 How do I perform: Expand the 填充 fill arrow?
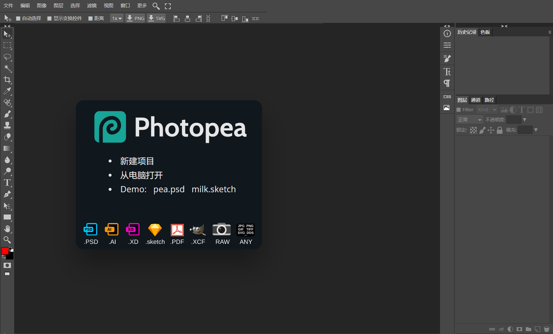[x=536, y=130]
